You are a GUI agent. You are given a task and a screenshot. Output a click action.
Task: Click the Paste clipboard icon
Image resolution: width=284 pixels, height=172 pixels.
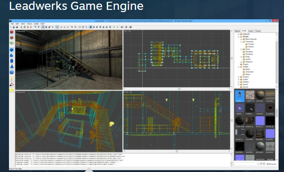(28, 27)
